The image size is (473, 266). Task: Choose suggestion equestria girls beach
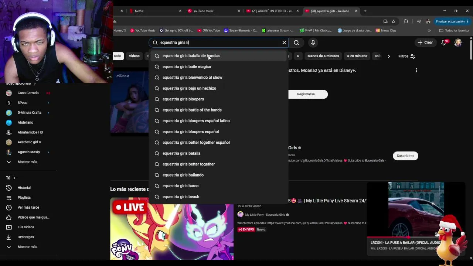[218, 197]
